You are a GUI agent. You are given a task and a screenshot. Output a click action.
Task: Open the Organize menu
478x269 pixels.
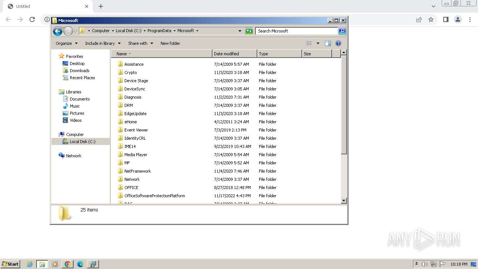[67, 43]
